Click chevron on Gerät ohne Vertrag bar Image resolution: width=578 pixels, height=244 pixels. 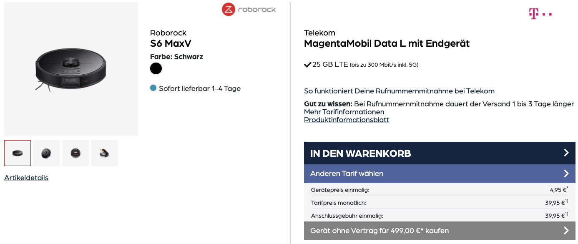(566, 231)
